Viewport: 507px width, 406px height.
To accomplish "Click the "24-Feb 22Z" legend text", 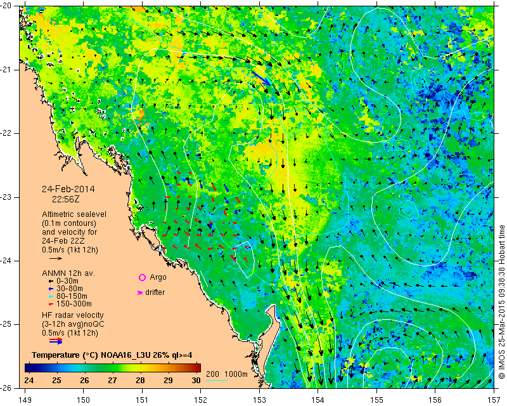I will pyautogui.click(x=63, y=241).
